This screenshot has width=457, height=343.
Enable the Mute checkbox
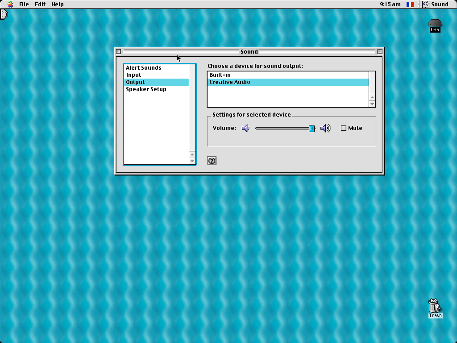(x=343, y=128)
